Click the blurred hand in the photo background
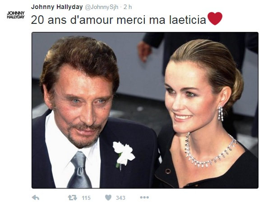263x203 pixels. point(144,51)
